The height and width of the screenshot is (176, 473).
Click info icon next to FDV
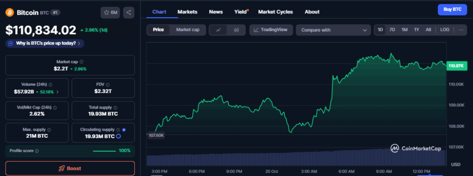(108, 85)
